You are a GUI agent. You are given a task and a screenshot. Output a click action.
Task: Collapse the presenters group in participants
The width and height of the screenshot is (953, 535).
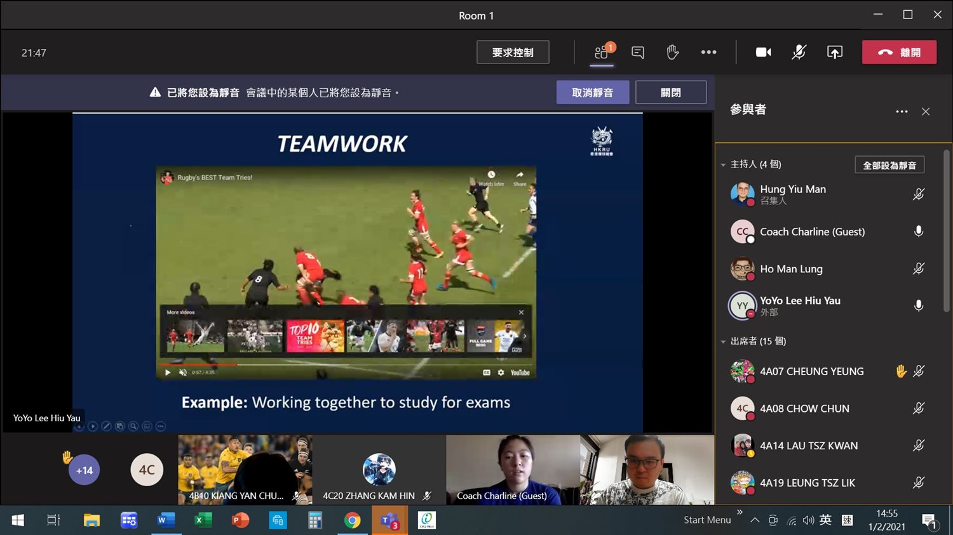(x=723, y=165)
